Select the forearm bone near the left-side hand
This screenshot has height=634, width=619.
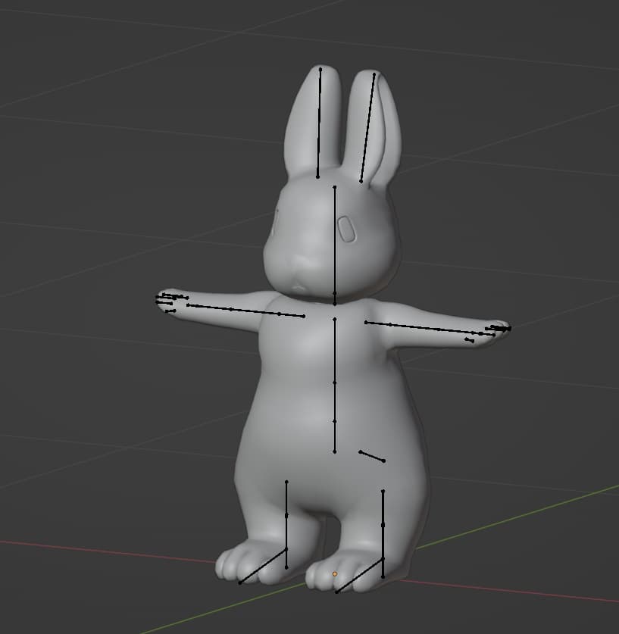(x=209, y=308)
